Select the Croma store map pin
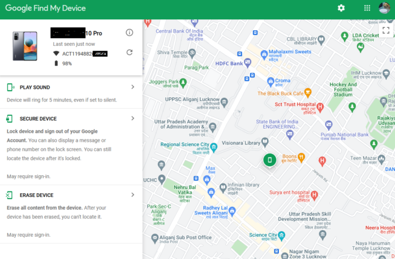 coord(271,82)
